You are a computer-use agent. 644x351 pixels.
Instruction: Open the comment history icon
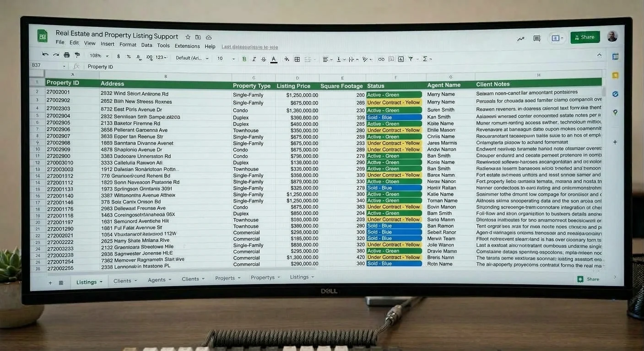coord(537,38)
